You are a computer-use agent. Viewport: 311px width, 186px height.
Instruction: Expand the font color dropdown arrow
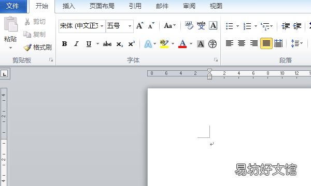pos(191,44)
